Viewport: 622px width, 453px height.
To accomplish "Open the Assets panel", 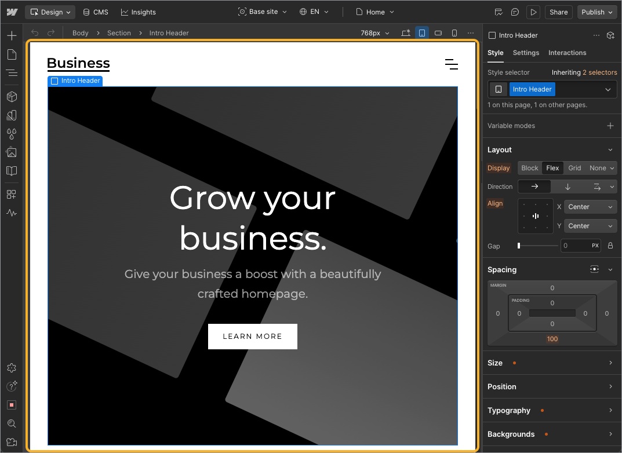I will tap(12, 152).
